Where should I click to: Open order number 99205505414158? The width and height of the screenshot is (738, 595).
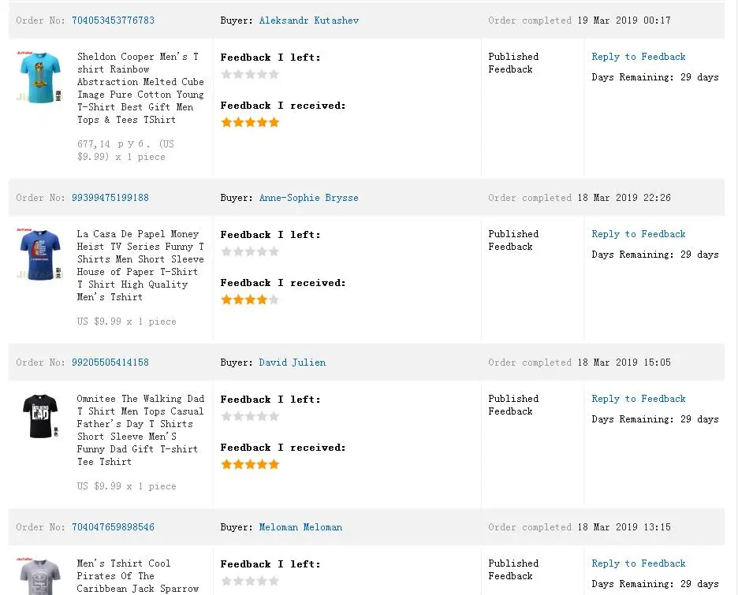(x=110, y=363)
